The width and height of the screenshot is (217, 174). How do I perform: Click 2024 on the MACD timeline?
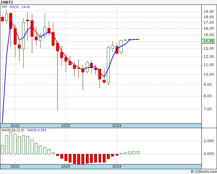click(x=117, y=166)
